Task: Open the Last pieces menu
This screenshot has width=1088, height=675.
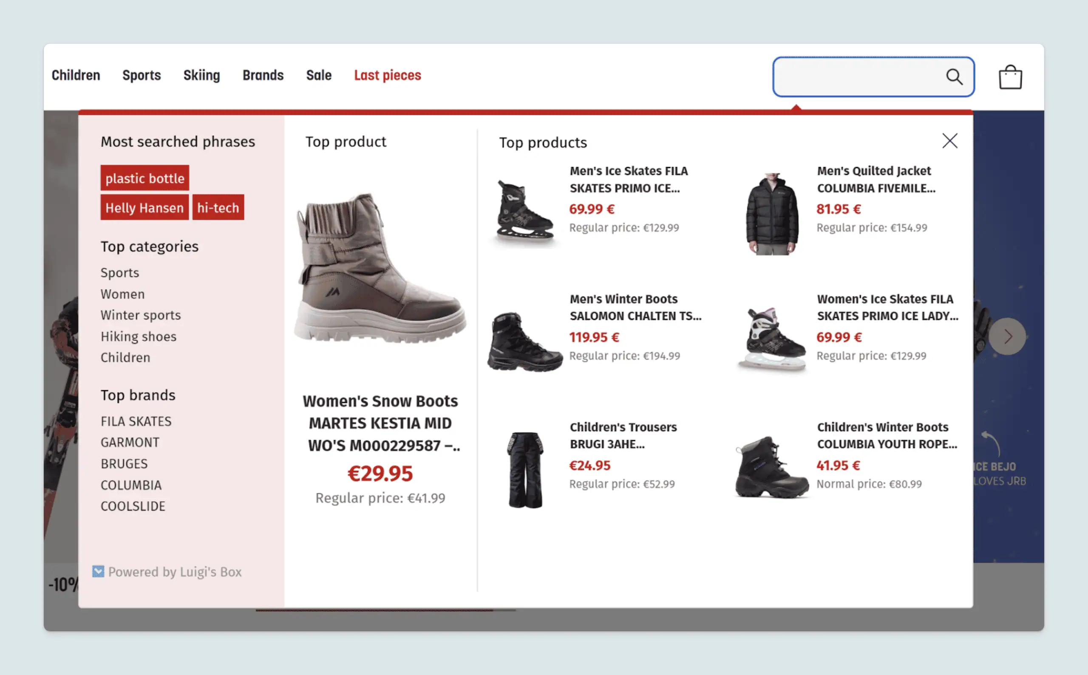Action: 388,76
